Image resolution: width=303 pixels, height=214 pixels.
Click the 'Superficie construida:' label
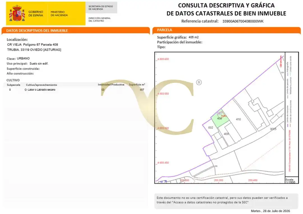[23, 69]
